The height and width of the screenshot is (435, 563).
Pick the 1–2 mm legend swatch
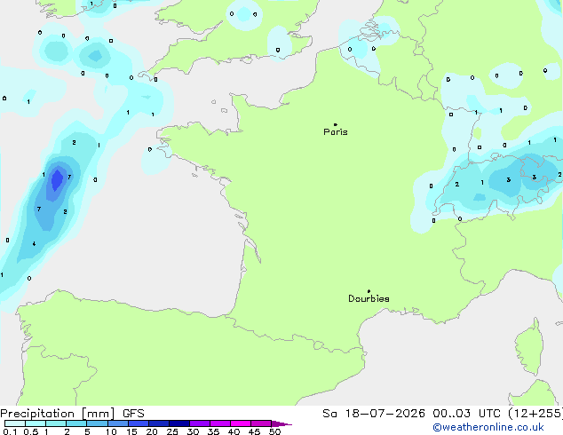[56, 423]
